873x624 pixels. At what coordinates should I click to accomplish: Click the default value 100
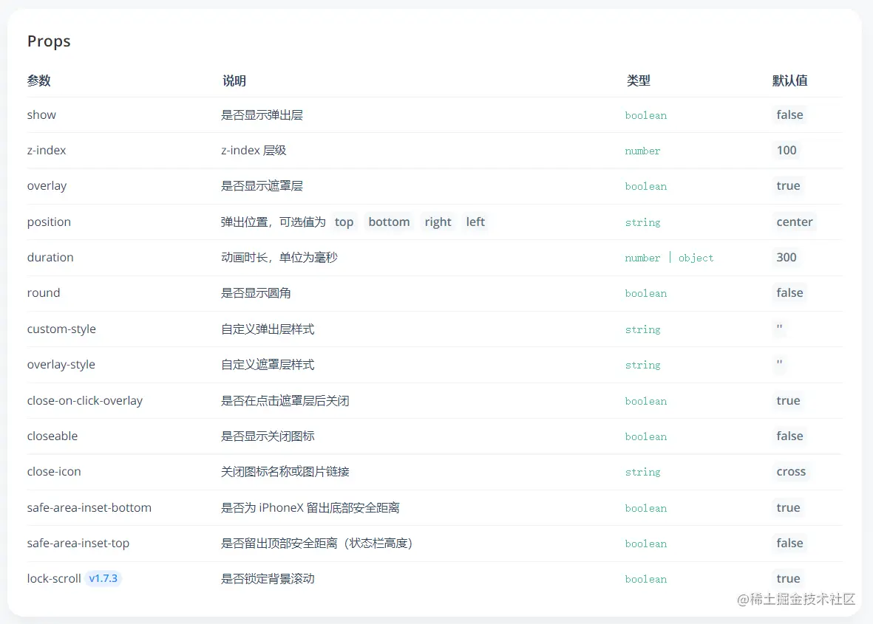pyautogui.click(x=787, y=150)
